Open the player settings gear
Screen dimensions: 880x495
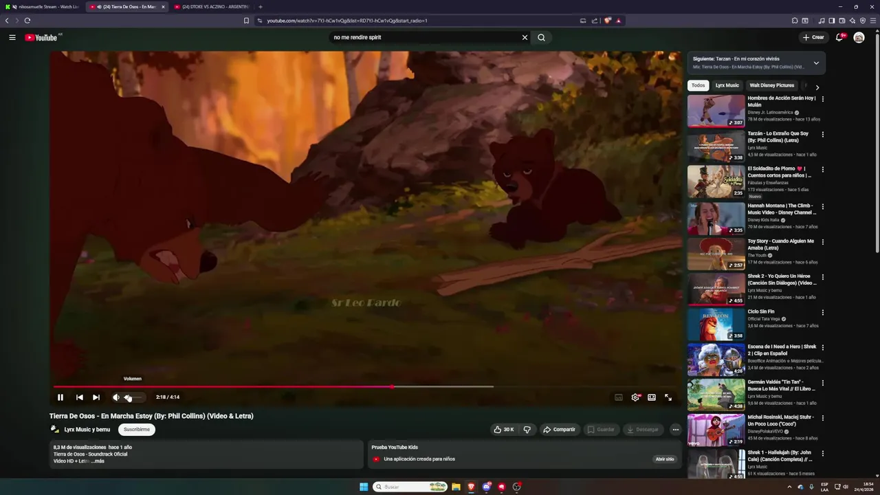pyautogui.click(x=635, y=397)
